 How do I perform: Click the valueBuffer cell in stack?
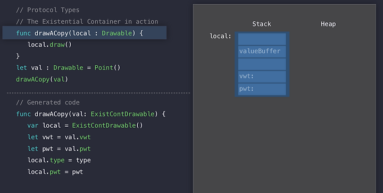262,51
